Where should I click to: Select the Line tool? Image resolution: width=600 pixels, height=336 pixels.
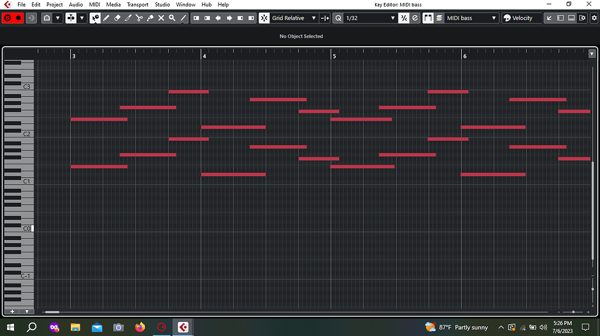[x=183, y=18]
